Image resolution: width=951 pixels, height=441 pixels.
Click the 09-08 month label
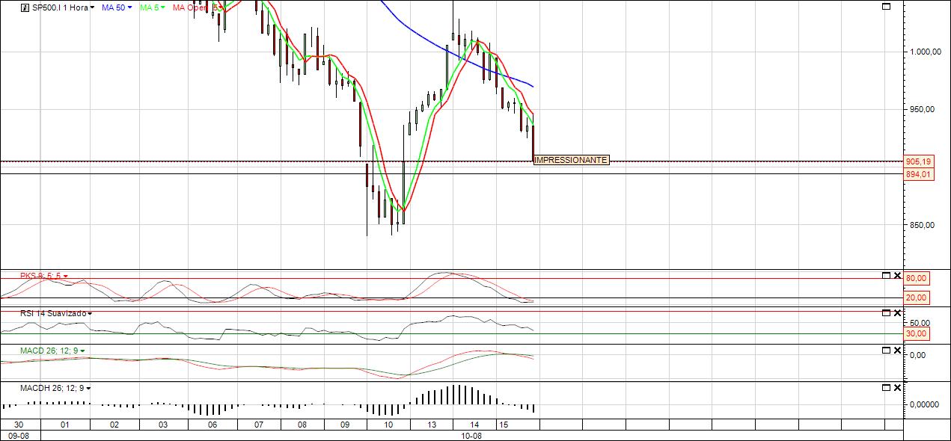(19, 435)
